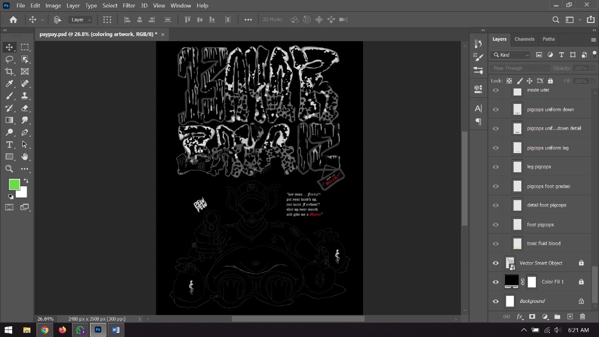
Task: Add a layer style with fx button
Action: pyautogui.click(x=519, y=317)
